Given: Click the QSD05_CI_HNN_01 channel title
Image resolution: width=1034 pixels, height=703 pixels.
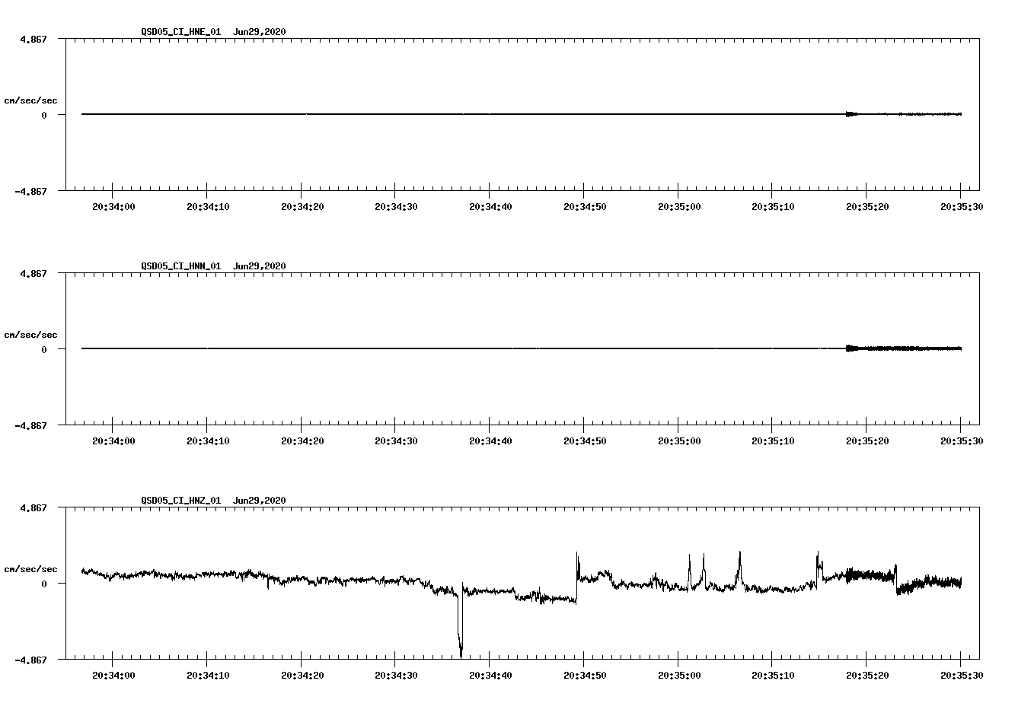Looking at the screenshot, I should (181, 266).
